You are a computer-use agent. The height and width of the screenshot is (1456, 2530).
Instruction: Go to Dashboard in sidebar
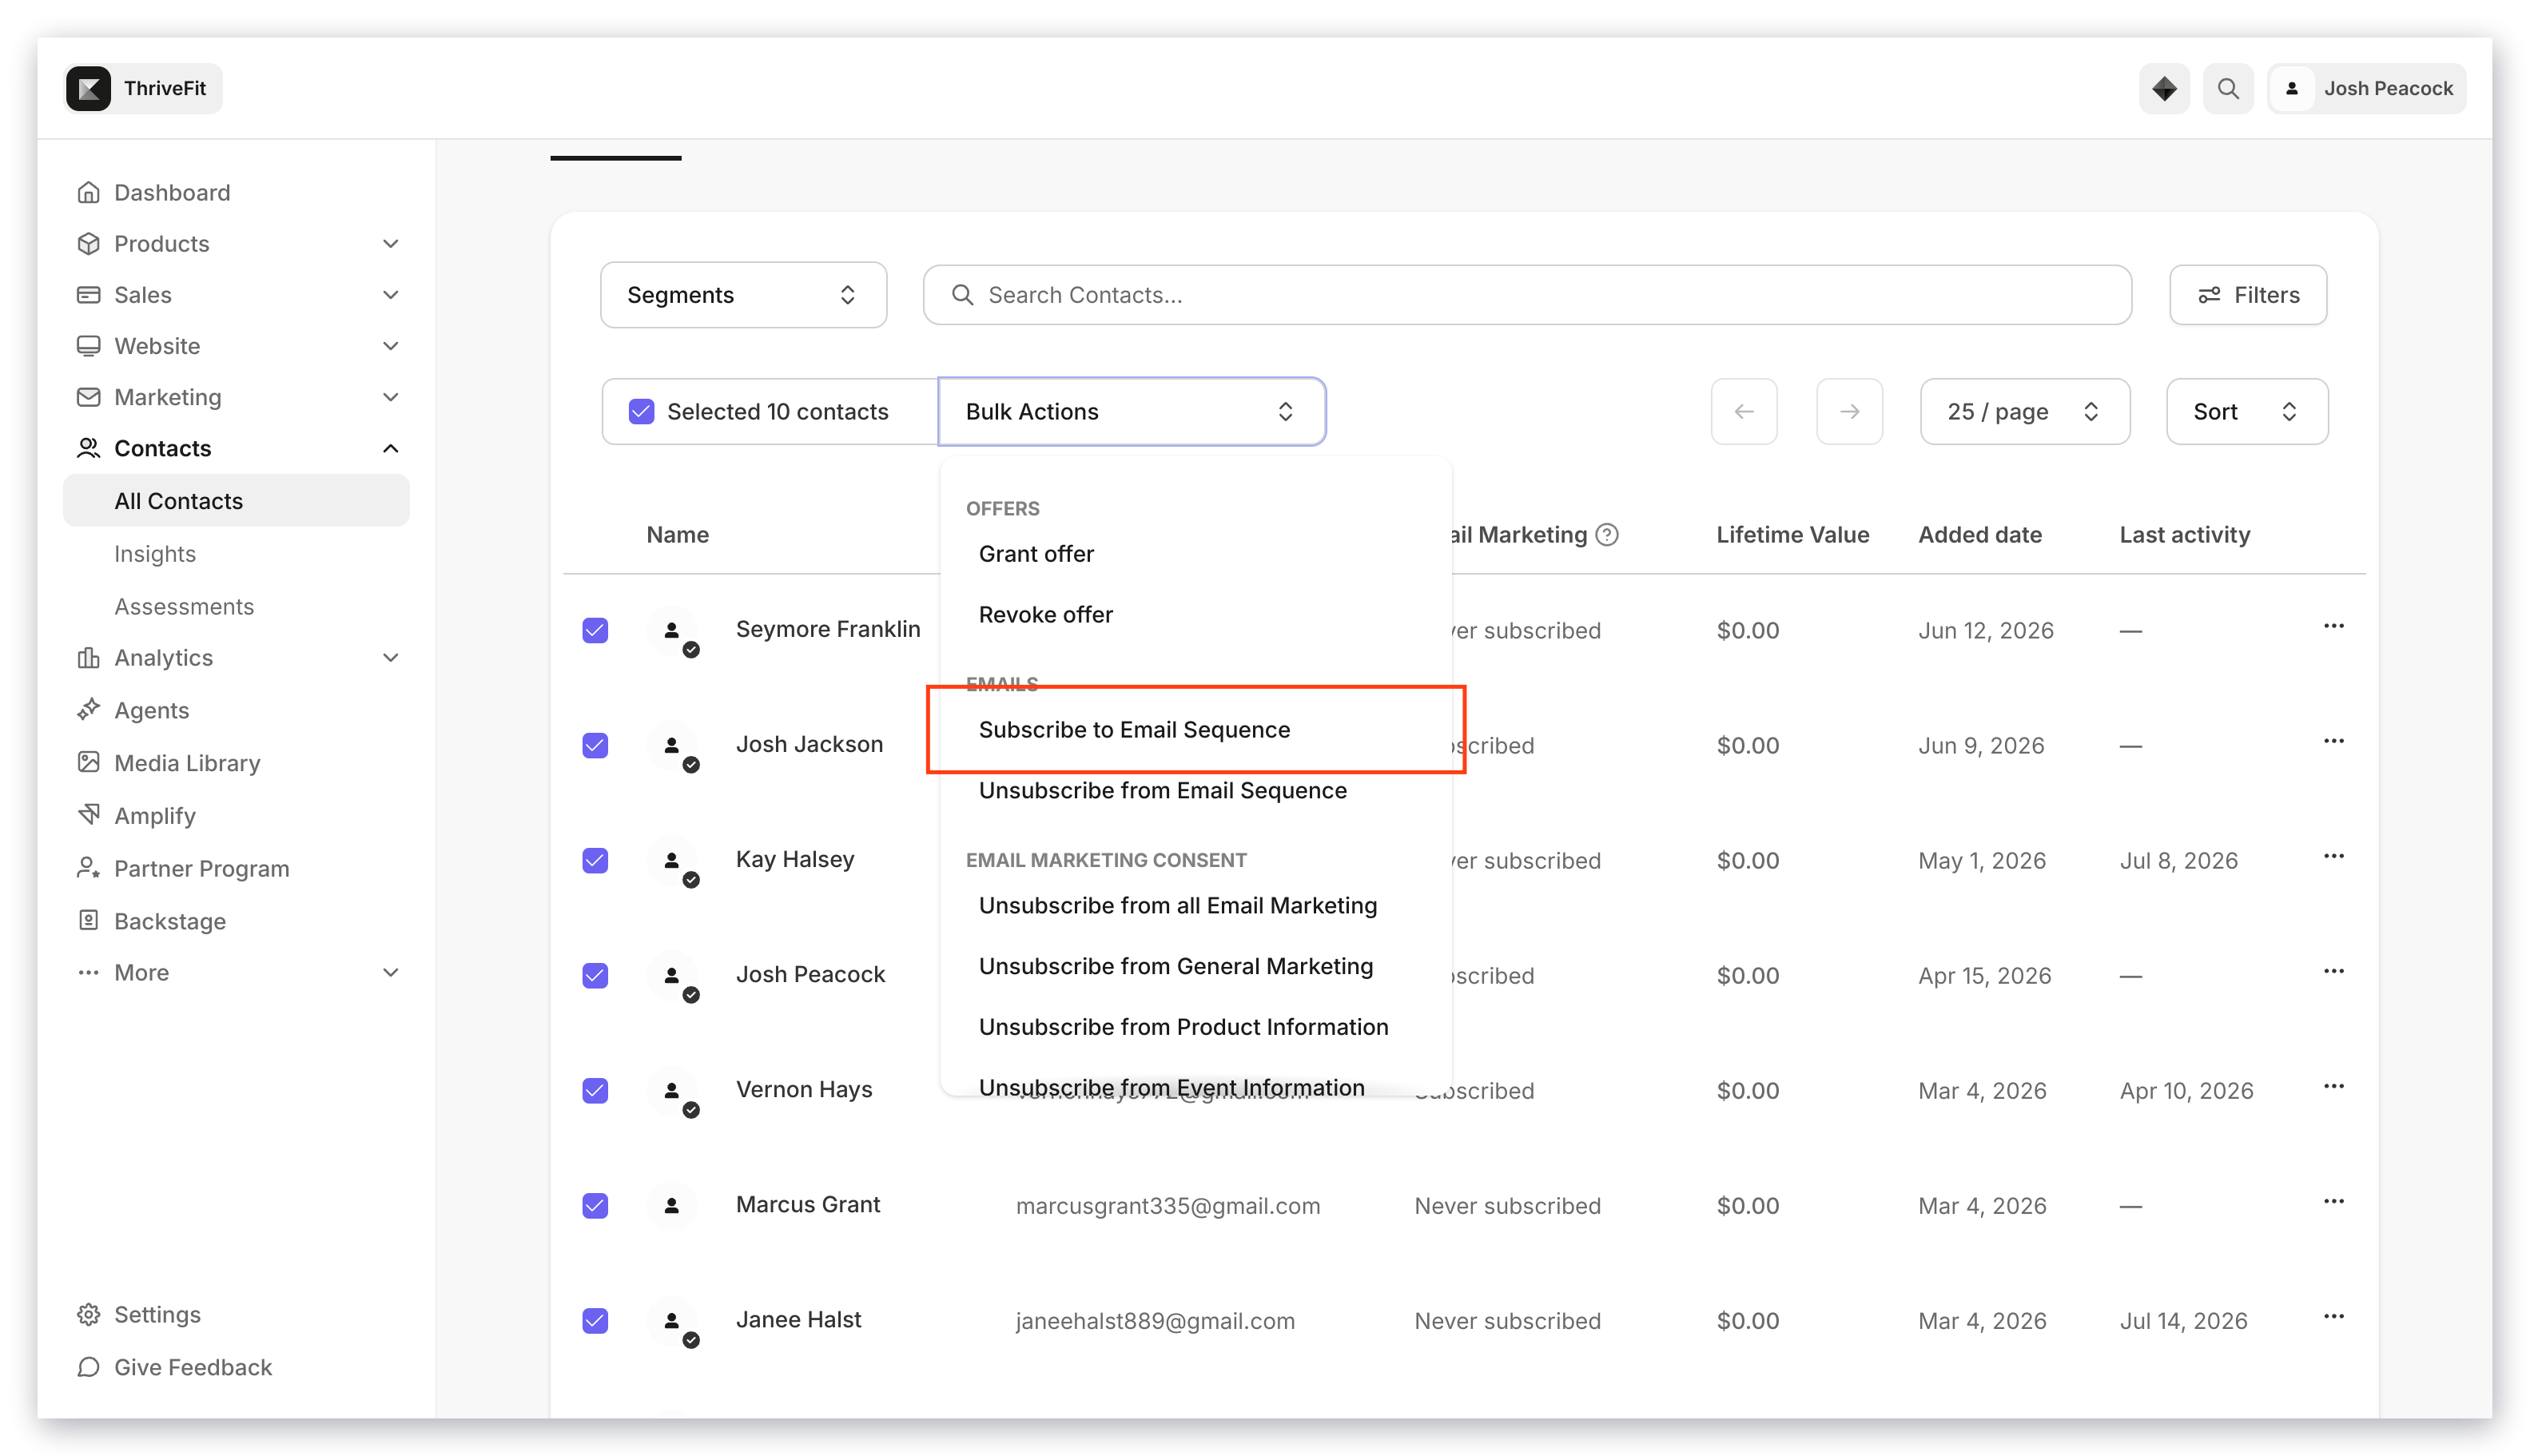click(x=172, y=192)
